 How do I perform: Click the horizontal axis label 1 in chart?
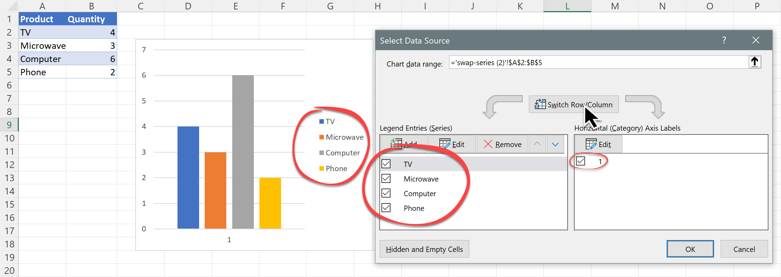click(229, 239)
